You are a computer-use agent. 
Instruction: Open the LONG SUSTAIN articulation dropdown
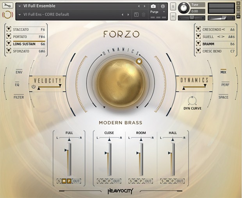(x=9, y=43)
